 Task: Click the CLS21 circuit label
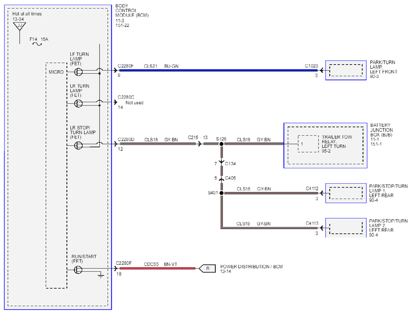pyautogui.click(x=151, y=66)
